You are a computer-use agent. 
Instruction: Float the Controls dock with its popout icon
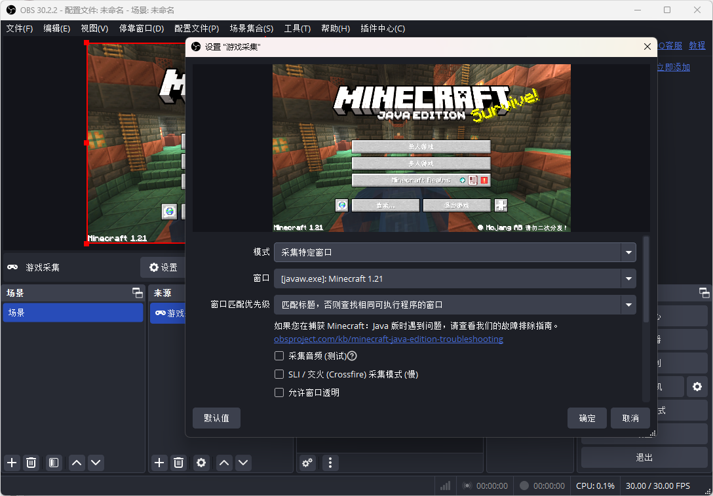tap(704, 293)
